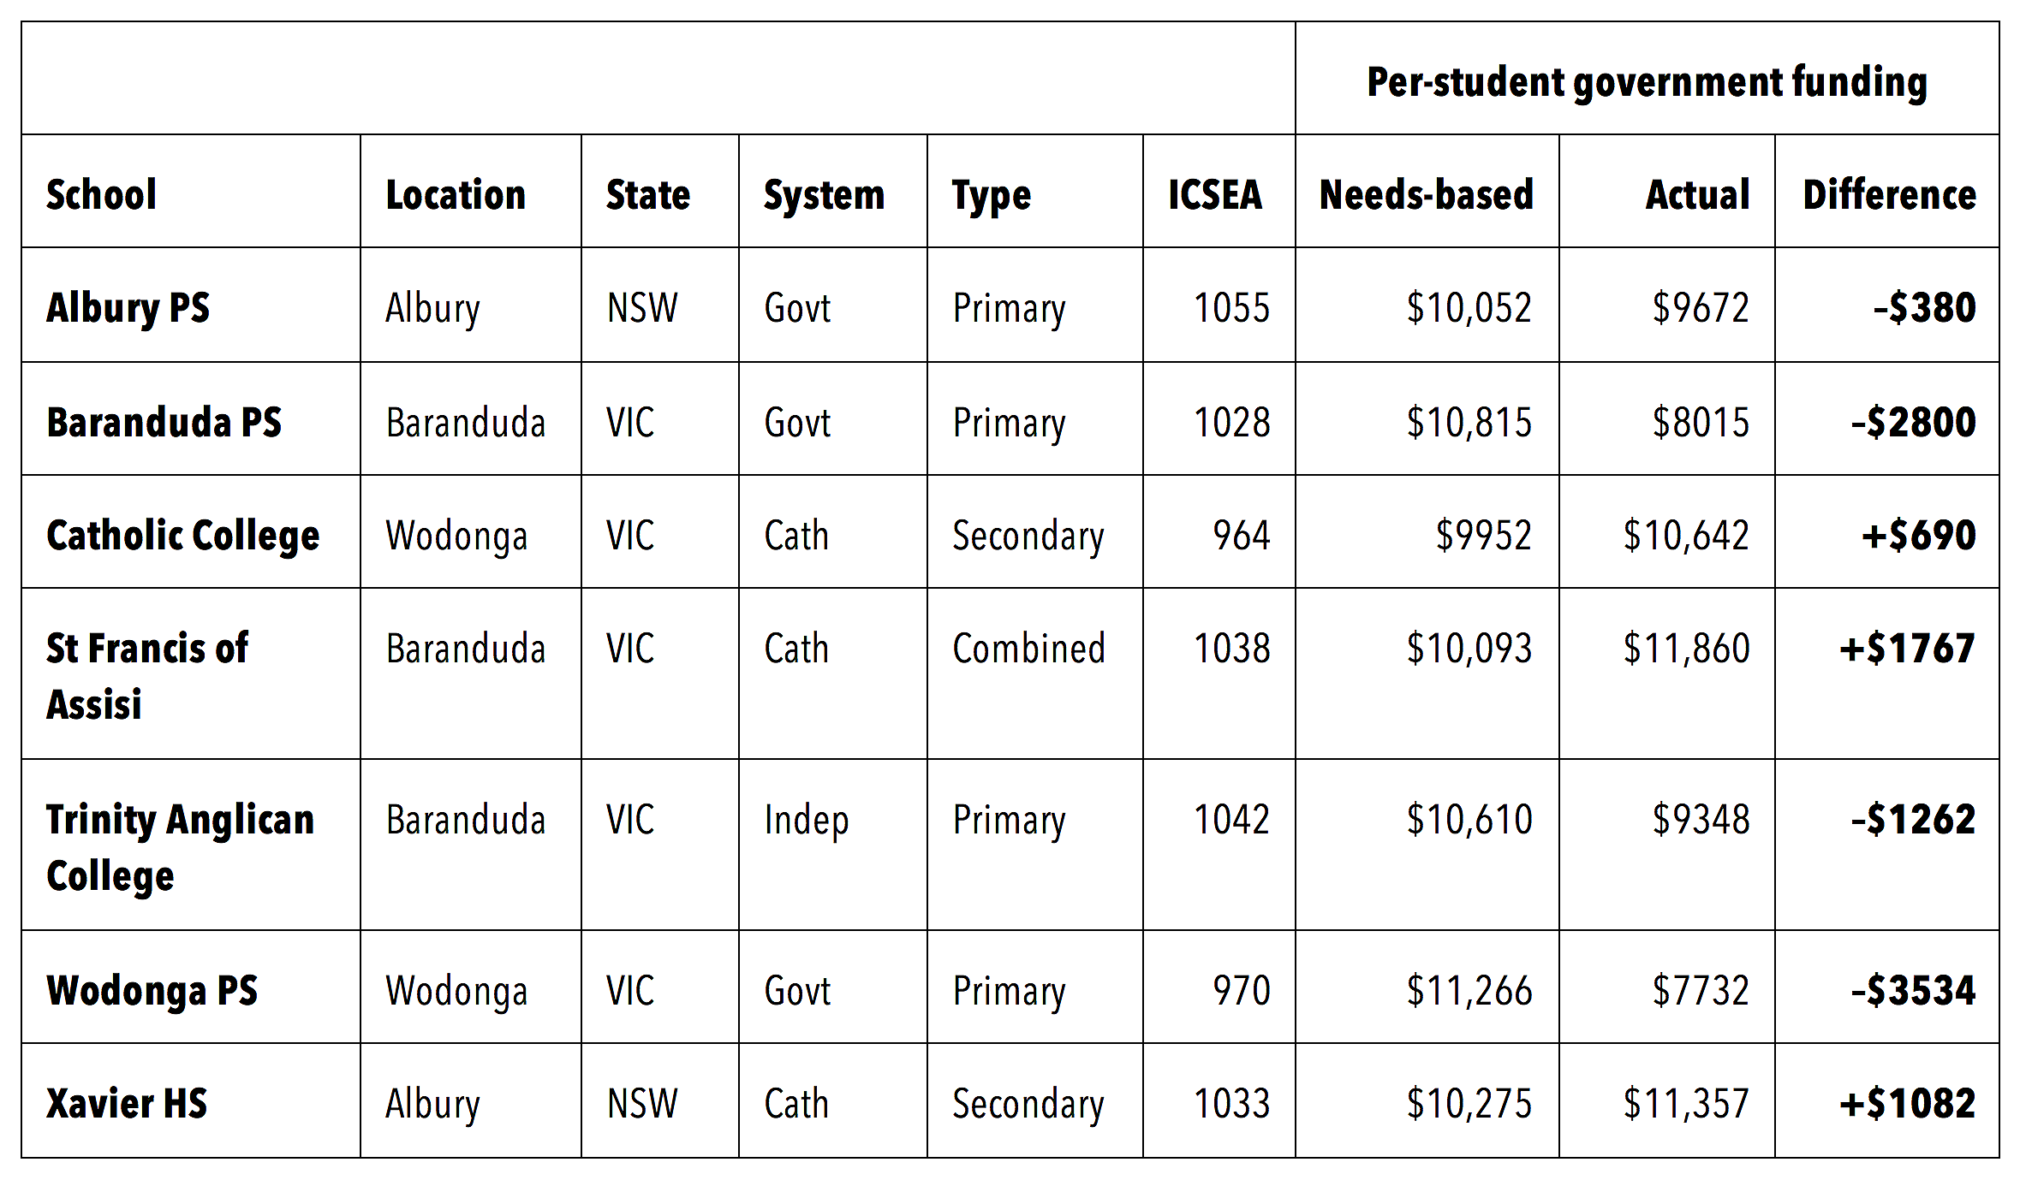Select the -$3534 difference value
The height and width of the screenshot is (1186, 2020).
(x=1914, y=990)
